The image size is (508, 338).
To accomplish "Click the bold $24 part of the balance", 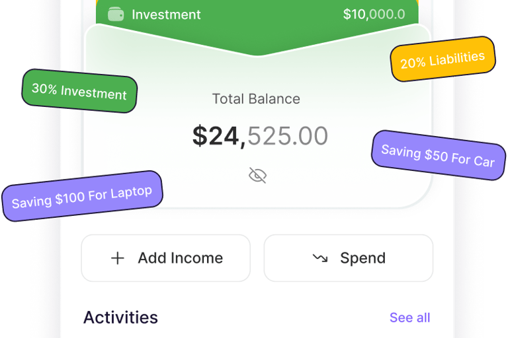I will click(x=216, y=136).
